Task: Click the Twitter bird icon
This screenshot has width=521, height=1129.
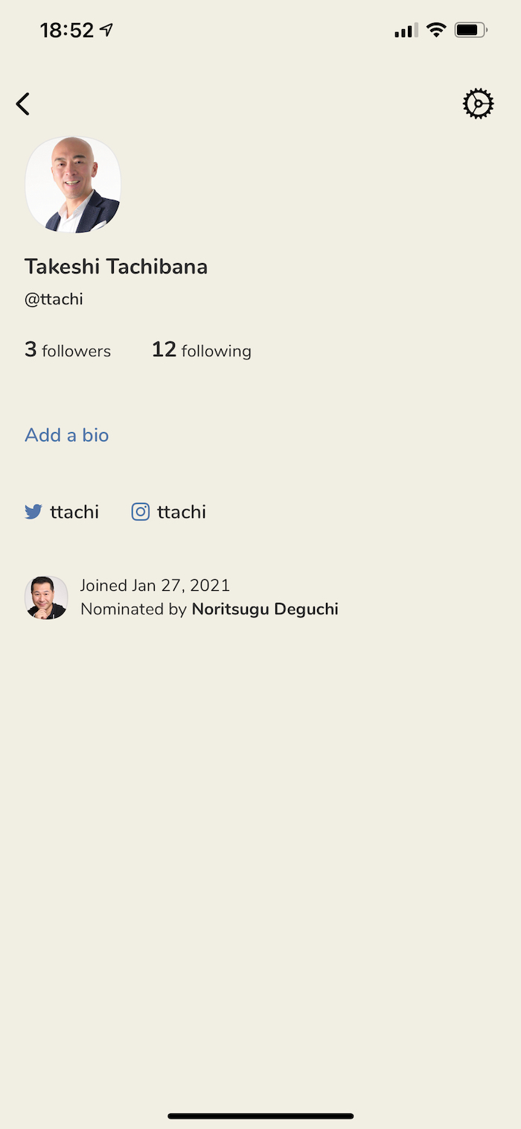Action: click(33, 512)
